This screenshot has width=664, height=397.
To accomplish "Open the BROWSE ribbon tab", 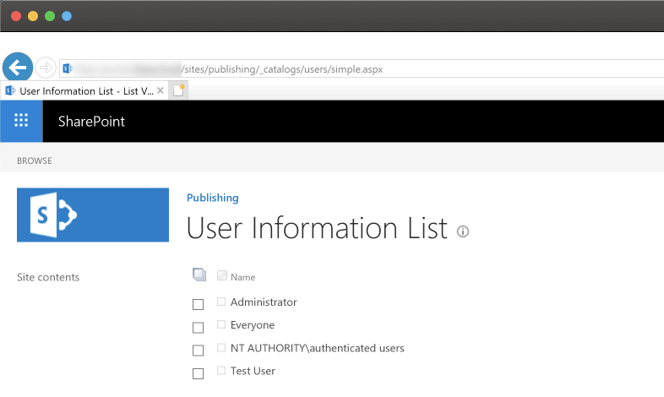I will coord(35,160).
